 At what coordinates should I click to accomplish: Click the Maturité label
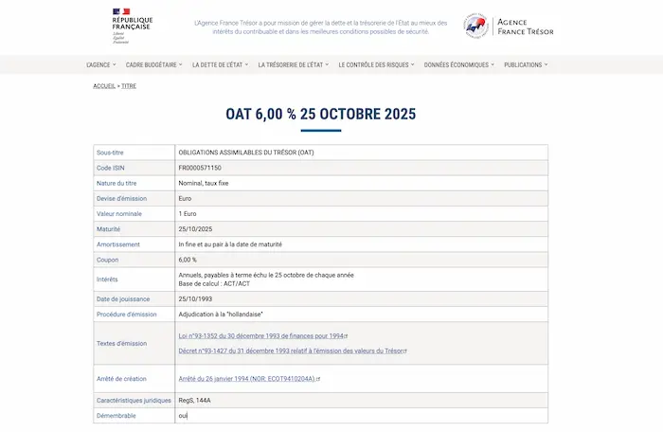[x=108, y=229]
